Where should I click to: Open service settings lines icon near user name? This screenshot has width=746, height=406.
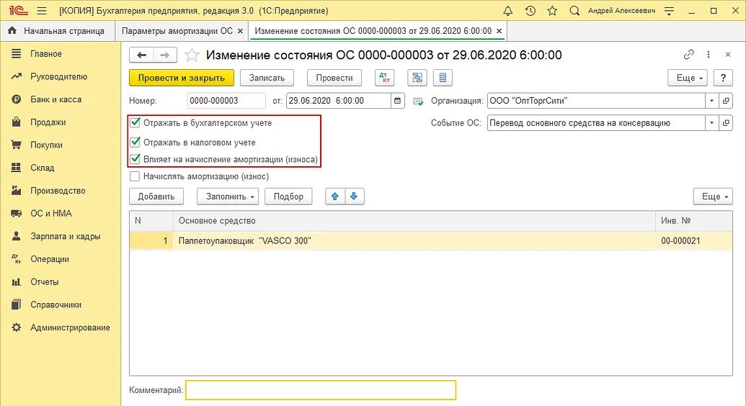[x=669, y=11]
